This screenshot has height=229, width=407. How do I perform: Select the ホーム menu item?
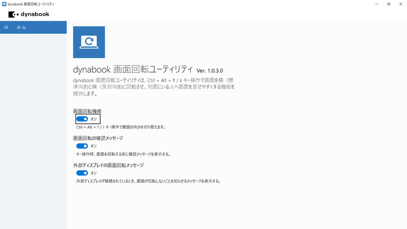[x=33, y=27]
